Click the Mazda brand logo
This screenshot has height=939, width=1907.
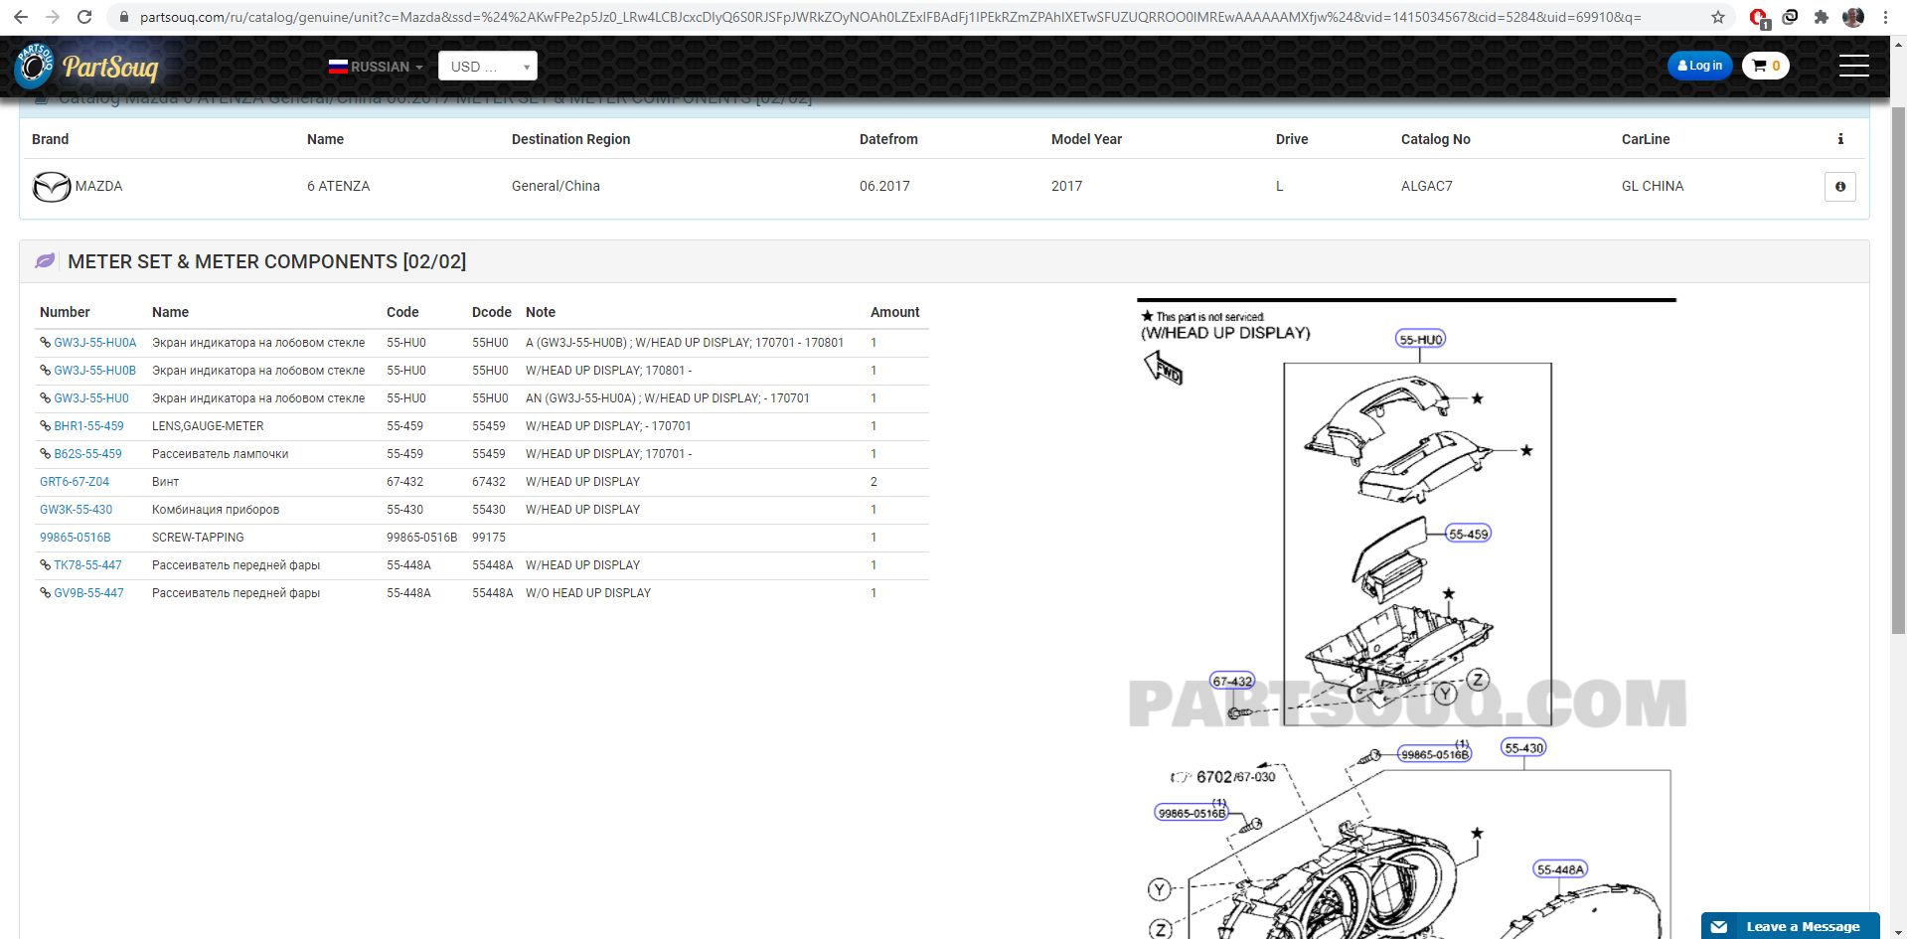pos(52,187)
